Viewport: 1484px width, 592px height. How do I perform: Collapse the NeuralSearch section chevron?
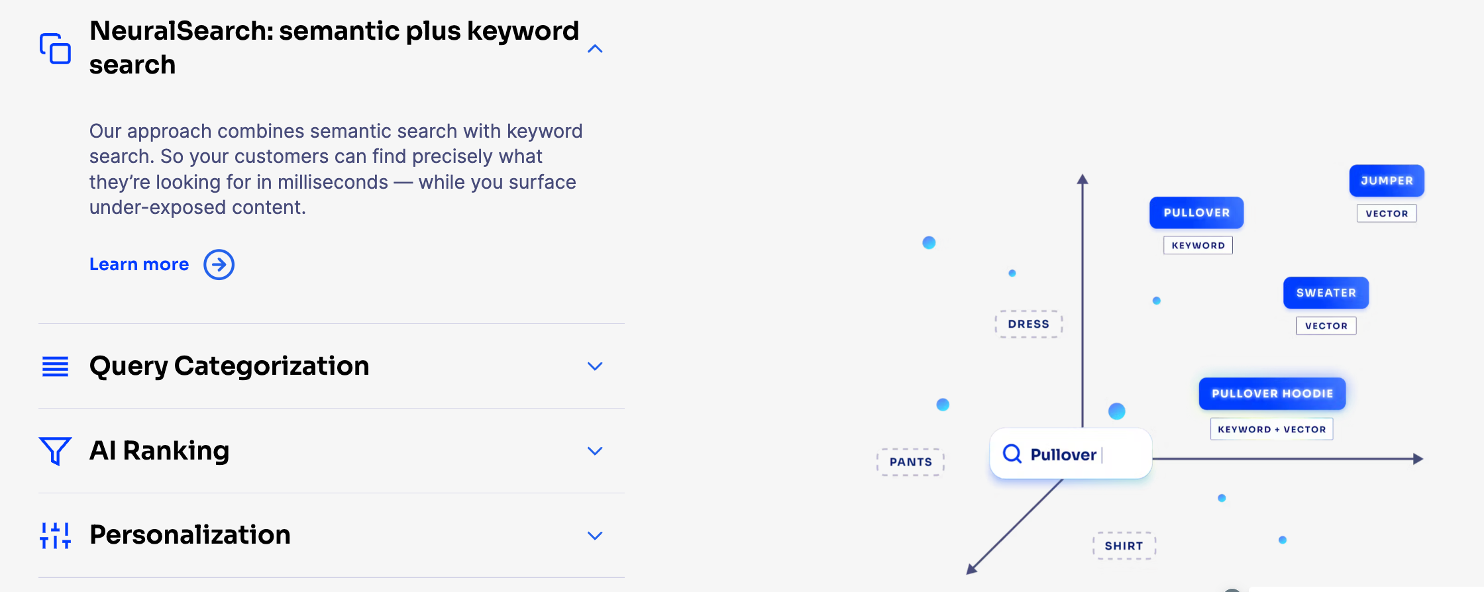point(595,48)
